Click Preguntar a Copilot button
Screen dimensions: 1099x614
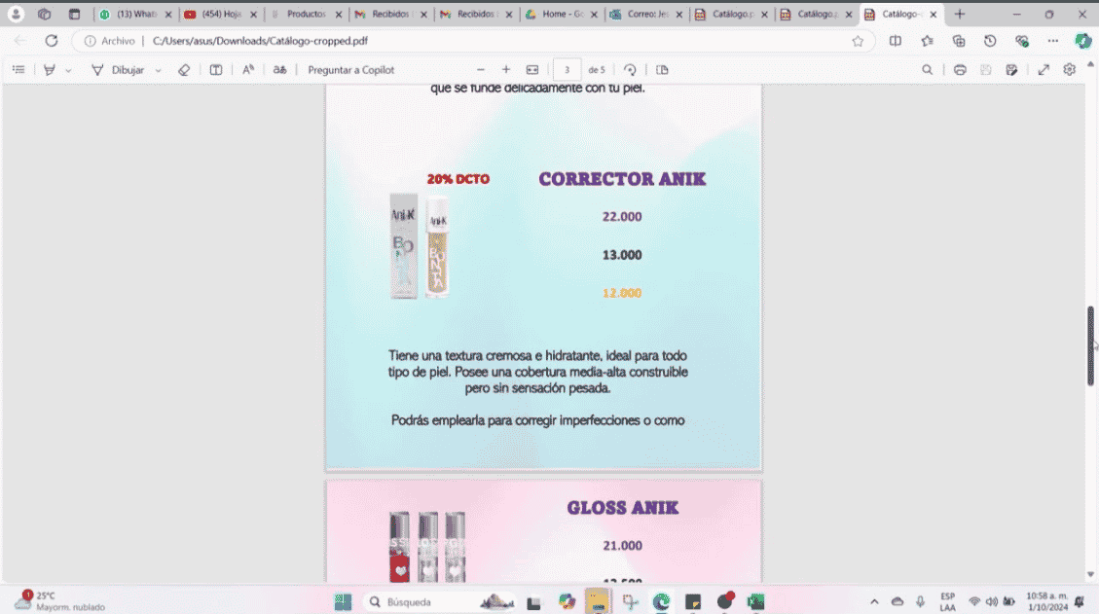click(351, 70)
